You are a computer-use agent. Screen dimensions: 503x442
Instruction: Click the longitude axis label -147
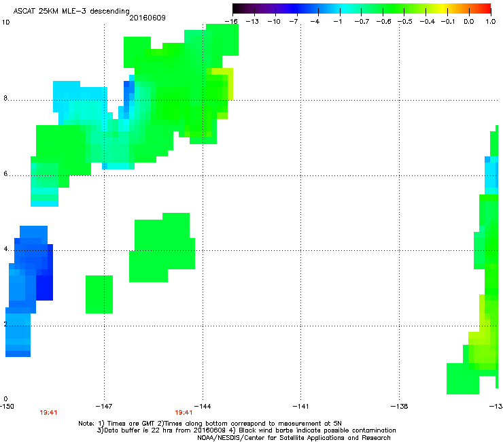(104, 407)
